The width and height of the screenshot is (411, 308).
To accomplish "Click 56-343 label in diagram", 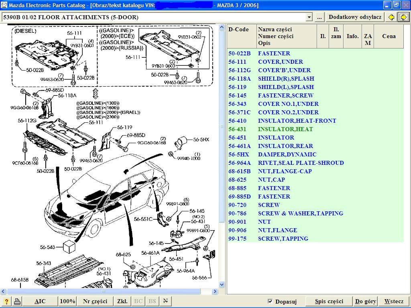I will coord(44,263).
